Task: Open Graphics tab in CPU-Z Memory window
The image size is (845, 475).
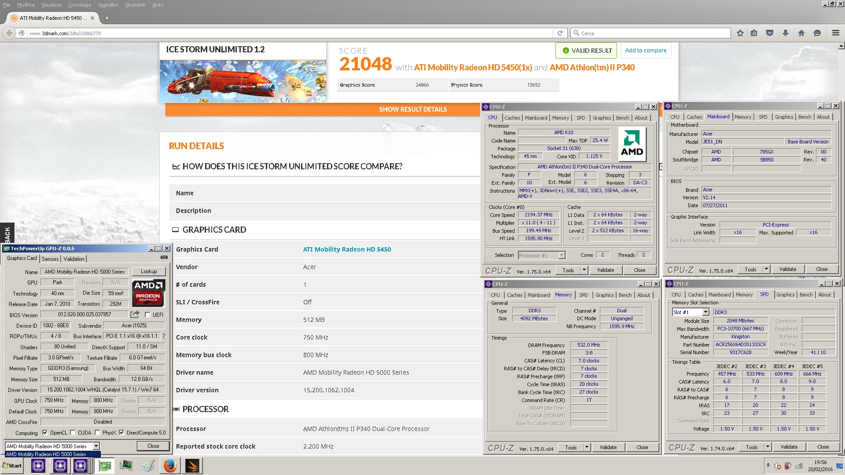Action: point(604,295)
